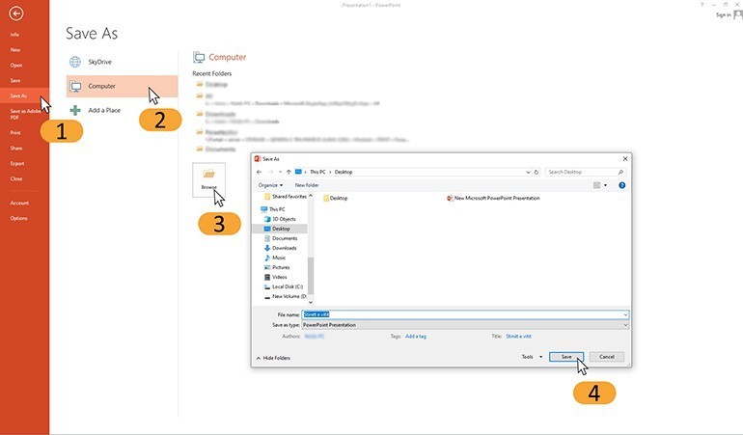Click Close in the backstage menu
This screenshot has height=435, width=743.
pos(16,179)
